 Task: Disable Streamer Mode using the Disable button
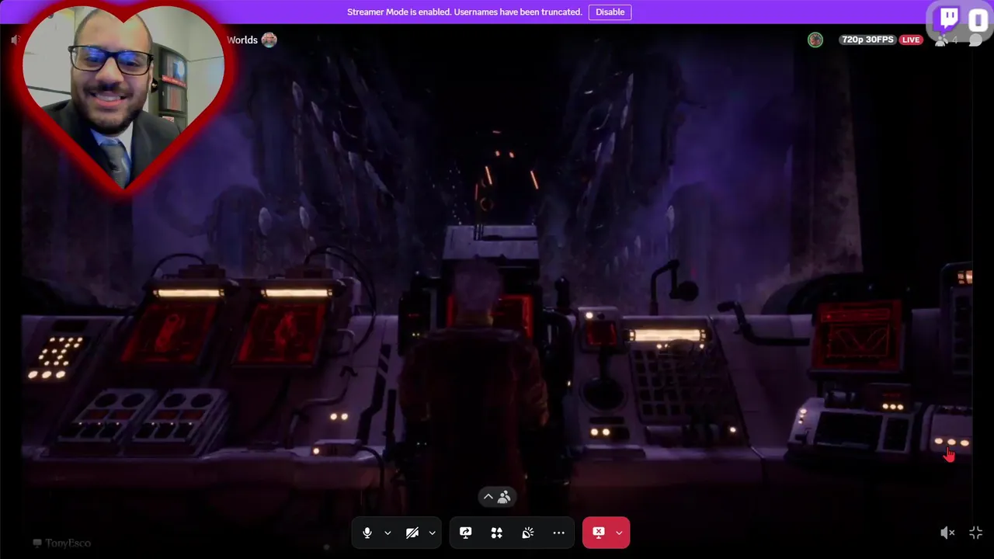tap(610, 12)
